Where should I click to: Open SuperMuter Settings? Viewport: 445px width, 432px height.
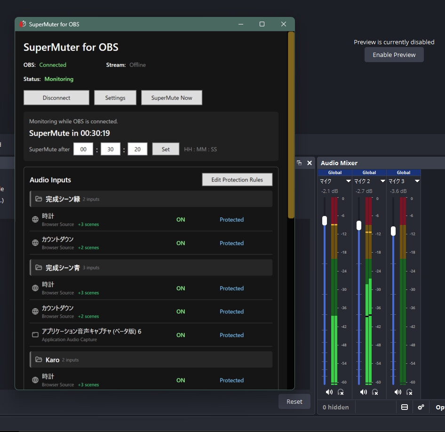tap(115, 97)
